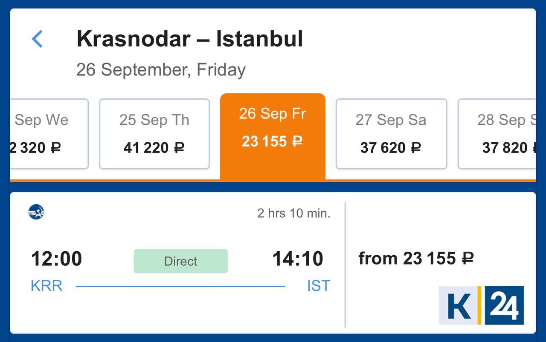Viewport: 546px width, 342px height.
Task: Click the 14:10 arrival time
Action: point(298,259)
